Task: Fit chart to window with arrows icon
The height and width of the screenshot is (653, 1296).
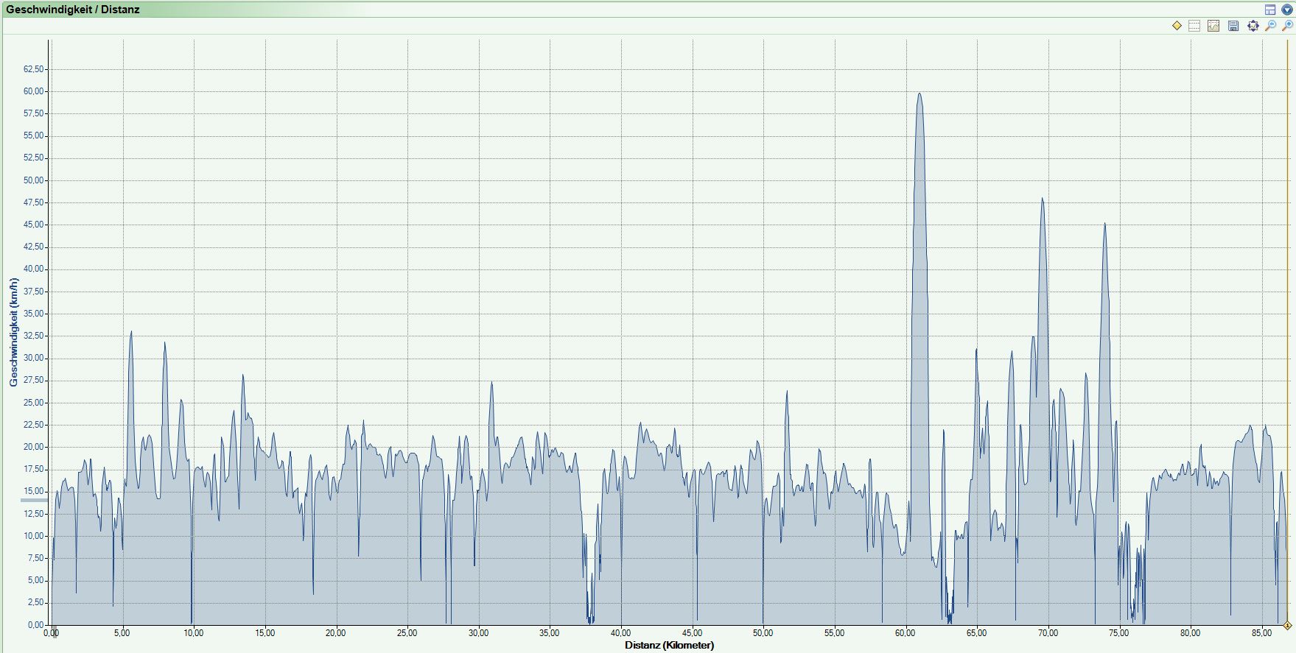Action: (1253, 26)
